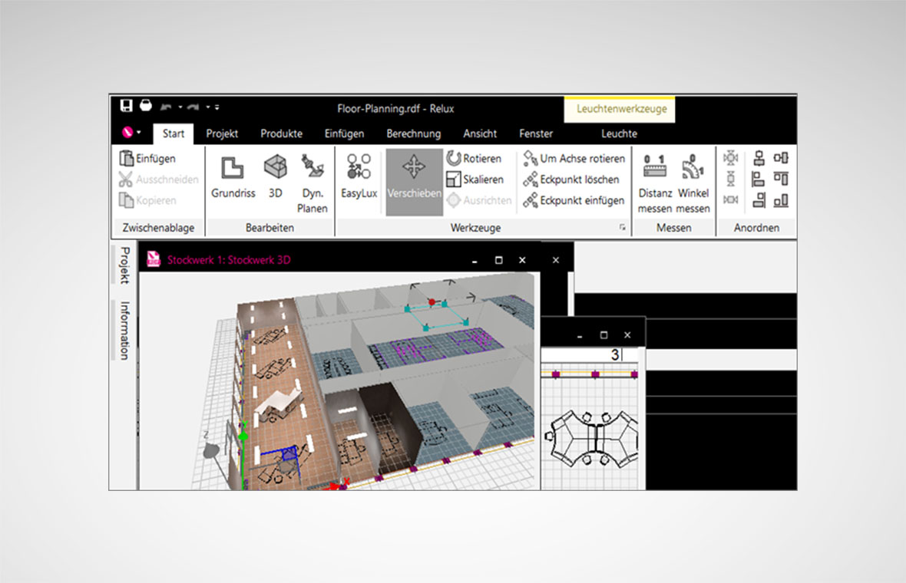This screenshot has height=583, width=906.
Task: Align objects to bottom in Anordnen group
Action: [781, 200]
